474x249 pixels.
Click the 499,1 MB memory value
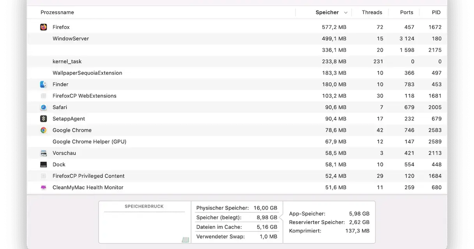point(334,39)
